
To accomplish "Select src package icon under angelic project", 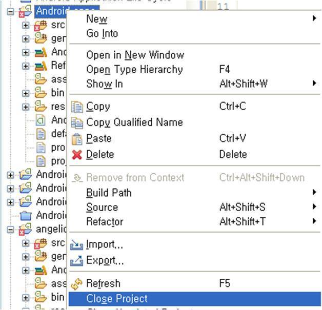I will point(41,243).
